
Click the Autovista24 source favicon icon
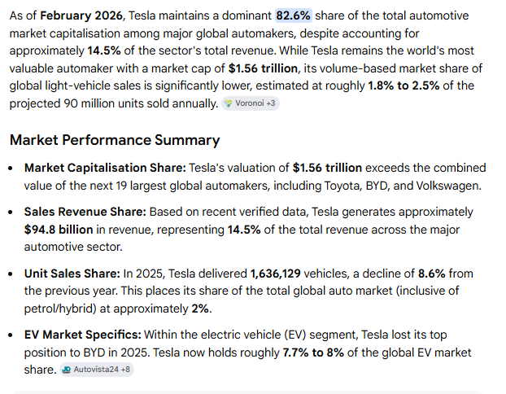tap(67, 370)
